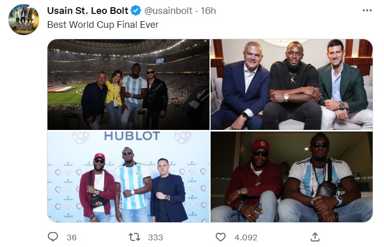Click the reply speech bubble icon
The image size is (384, 247).
pos(53,237)
